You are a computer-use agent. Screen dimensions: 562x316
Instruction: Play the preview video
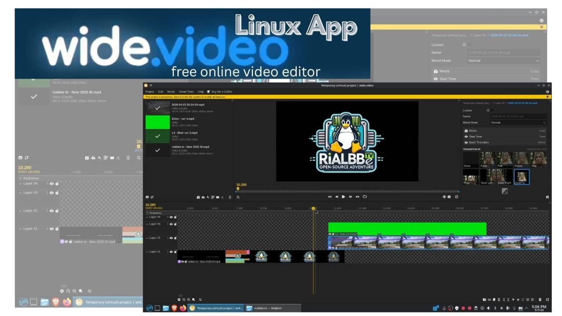coord(343,197)
